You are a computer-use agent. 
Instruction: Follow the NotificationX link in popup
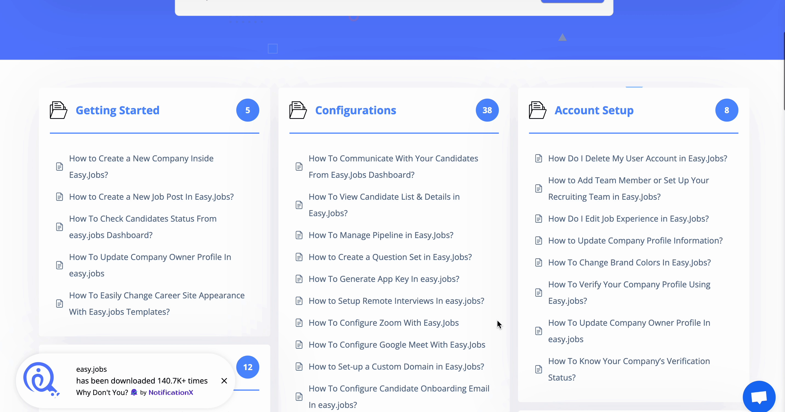click(x=171, y=393)
